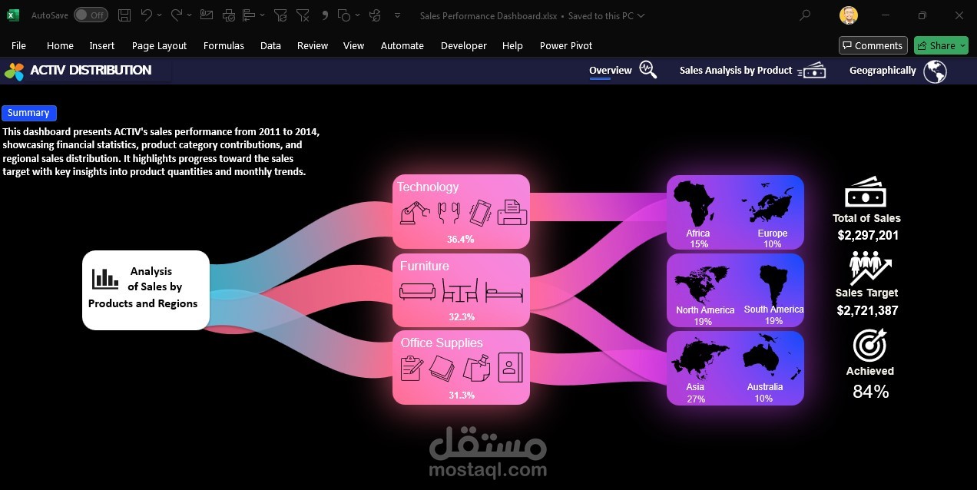
Task: Click the Excel app icon in title bar
Action: click(x=13, y=15)
